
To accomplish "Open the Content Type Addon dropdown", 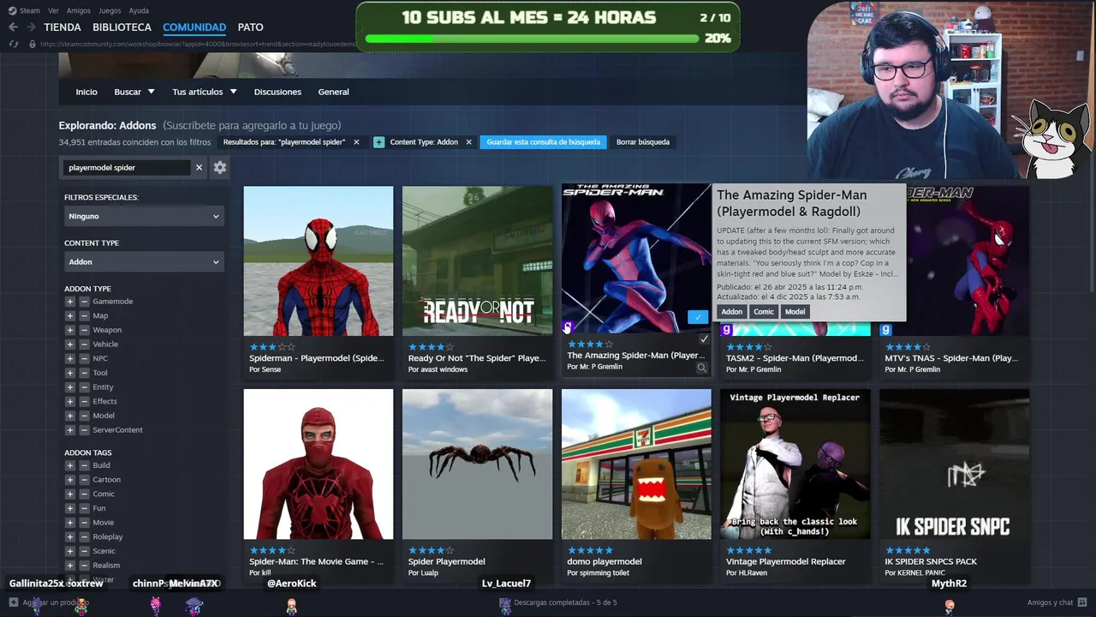I will [x=144, y=262].
